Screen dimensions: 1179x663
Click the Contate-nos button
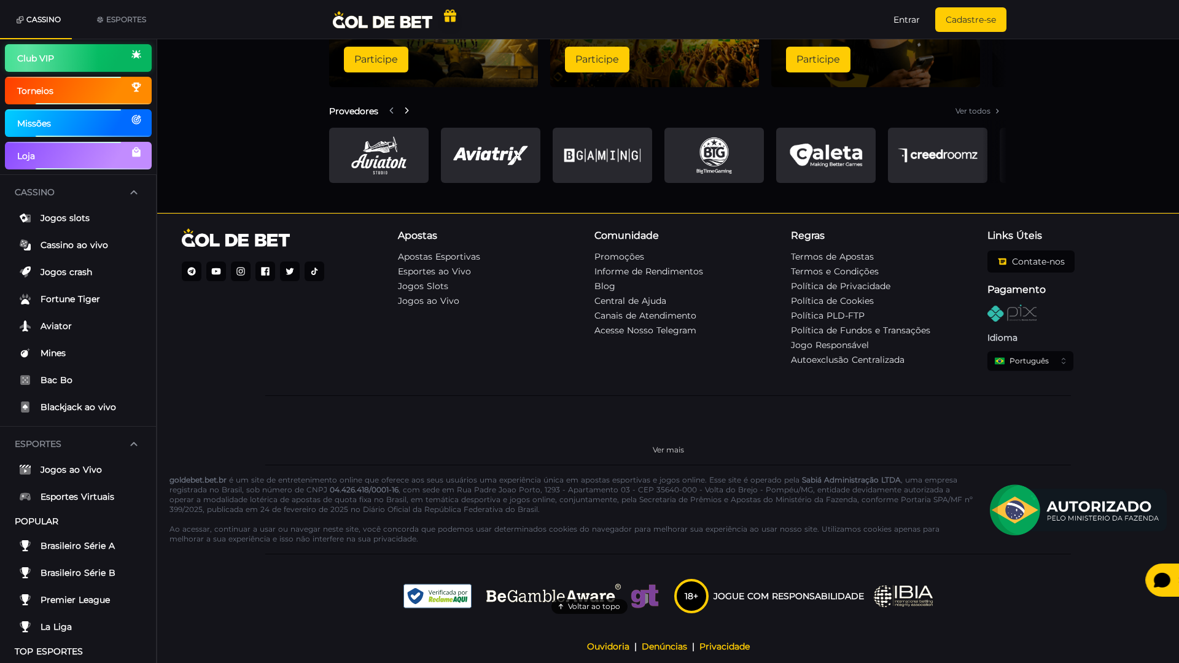click(1031, 262)
